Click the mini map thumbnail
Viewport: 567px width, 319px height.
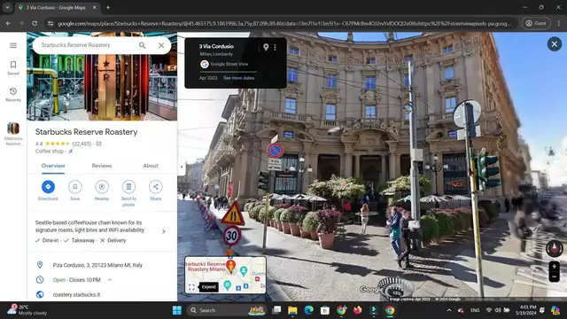click(x=225, y=275)
